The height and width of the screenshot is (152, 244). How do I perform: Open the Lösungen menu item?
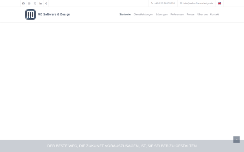pos(162,15)
